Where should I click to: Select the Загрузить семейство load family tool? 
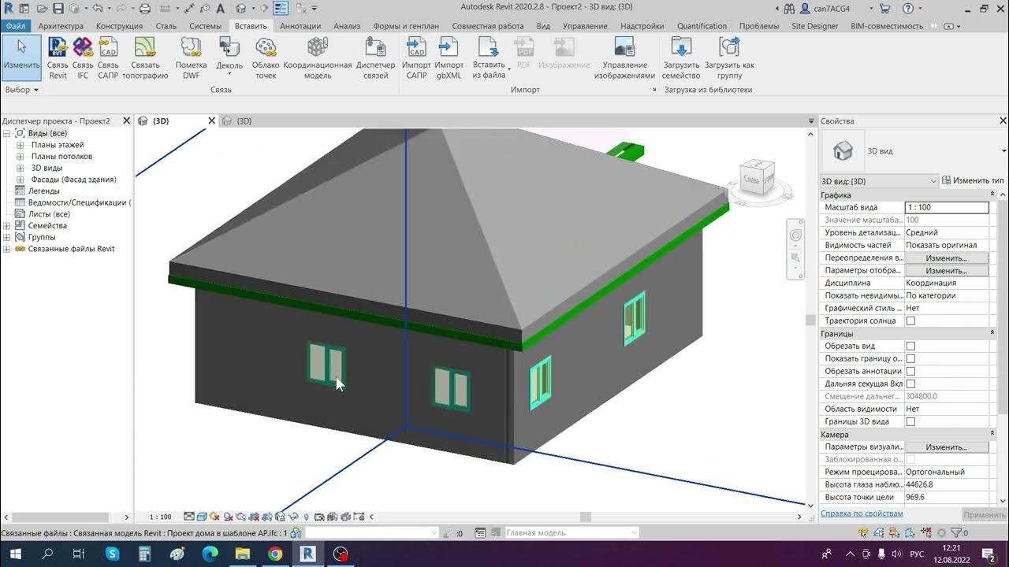coord(682,58)
